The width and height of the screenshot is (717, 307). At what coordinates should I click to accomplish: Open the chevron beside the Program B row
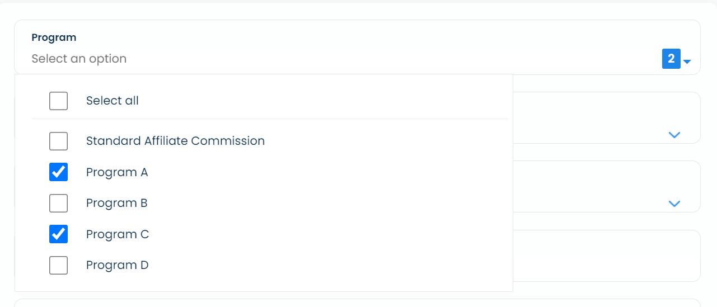674,204
